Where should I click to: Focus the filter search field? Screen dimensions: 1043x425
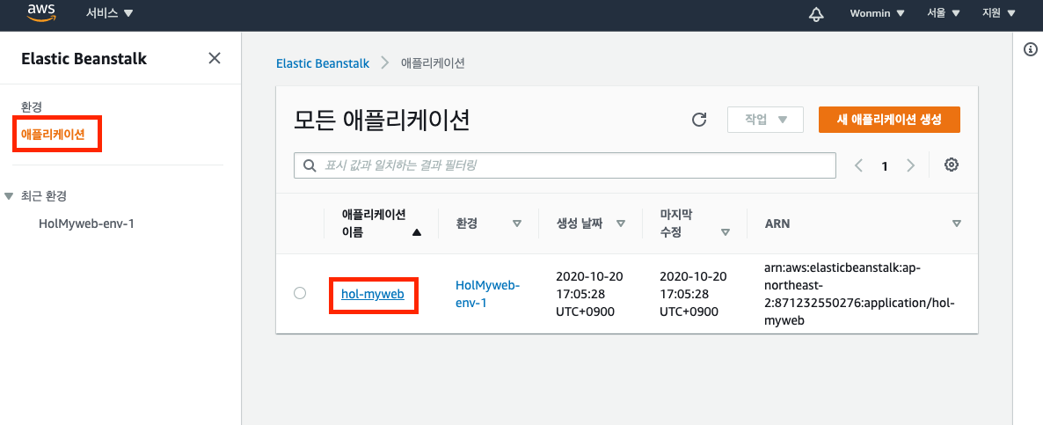click(x=565, y=165)
